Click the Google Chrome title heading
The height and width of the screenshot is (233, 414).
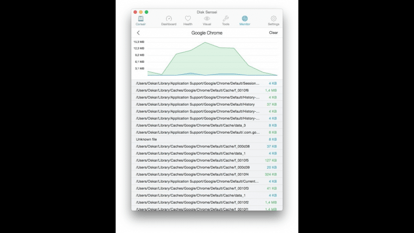click(x=207, y=33)
